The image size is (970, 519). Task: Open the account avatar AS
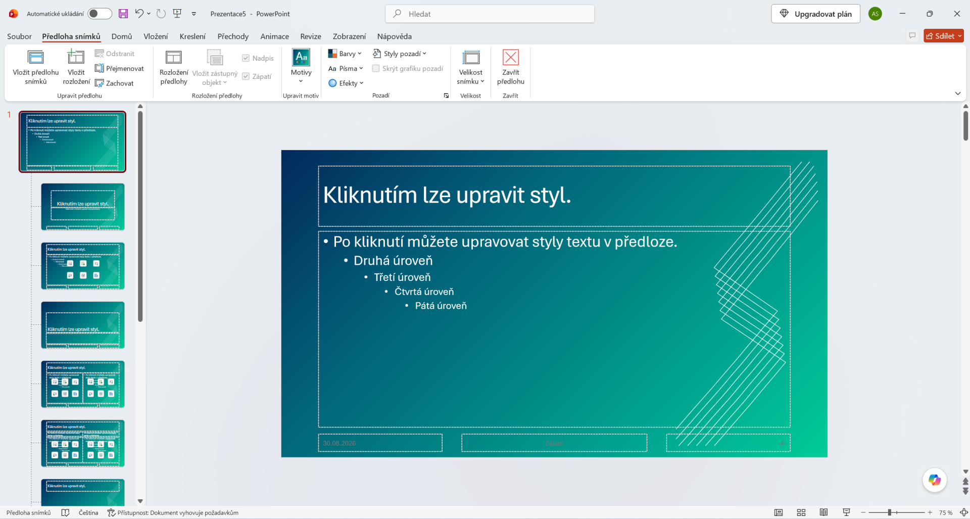pyautogui.click(x=876, y=14)
